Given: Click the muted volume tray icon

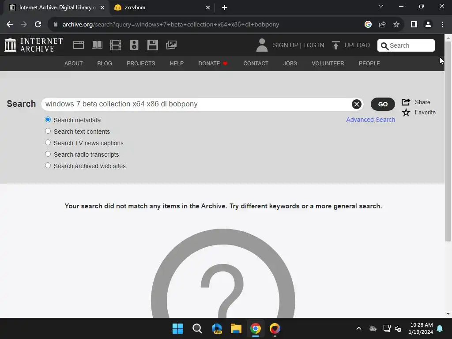Looking at the screenshot, I should (x=399, y=328).
